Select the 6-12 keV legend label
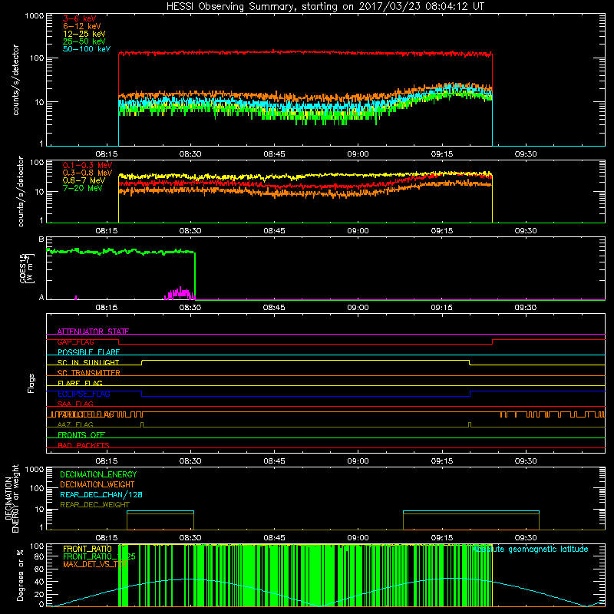This screenshot has height=614, width=614. pos(82,26)
